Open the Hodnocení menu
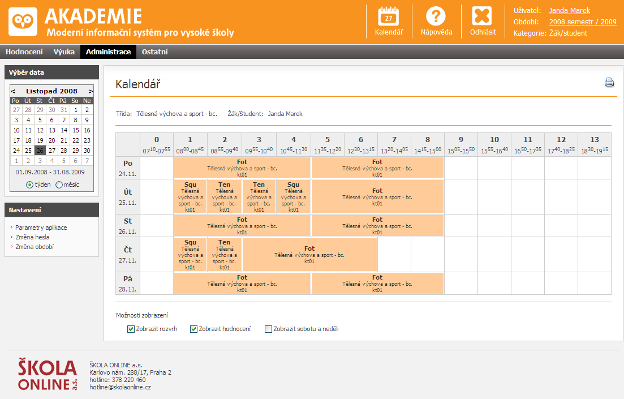The width and height of the screenshot is (624, 399). [x=24, y=52]
